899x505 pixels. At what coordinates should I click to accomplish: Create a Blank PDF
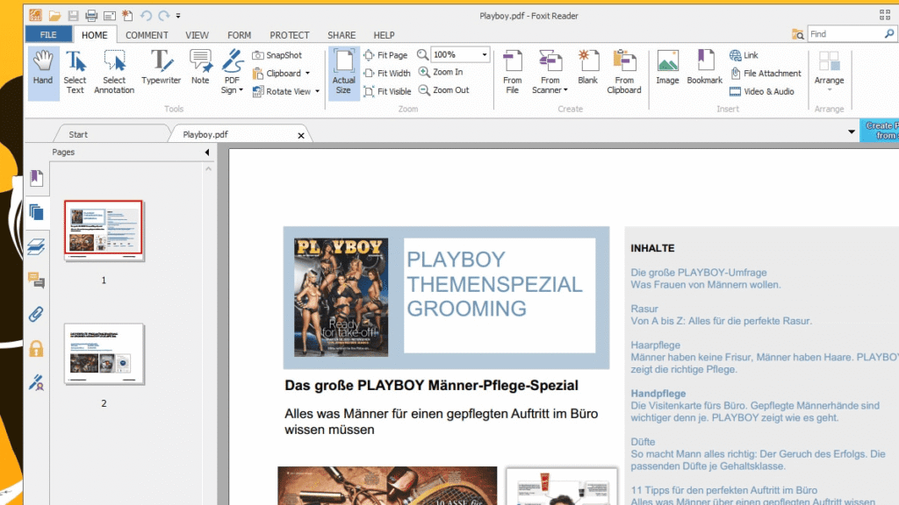587,68
